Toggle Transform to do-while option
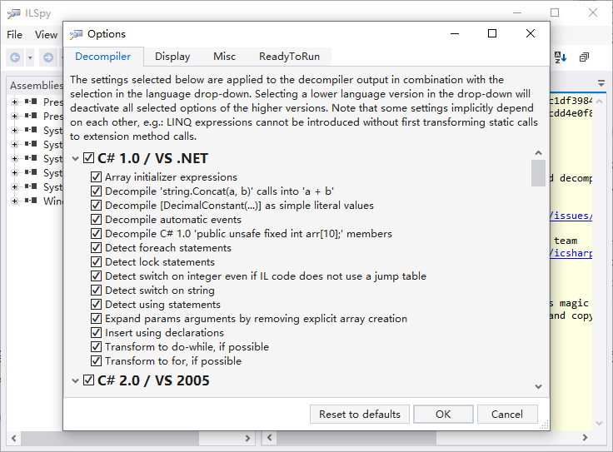The image size is (613, 452). click(x=96, y=346)
